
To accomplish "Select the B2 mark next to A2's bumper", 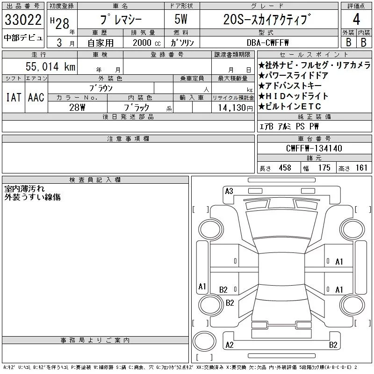I will coord(333,345).
